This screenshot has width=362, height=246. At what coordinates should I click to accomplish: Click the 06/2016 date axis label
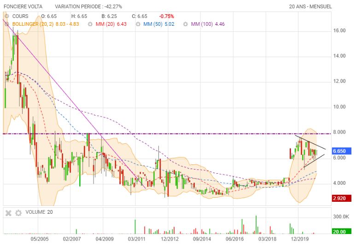pyautogui.click(x=234, y=239)
